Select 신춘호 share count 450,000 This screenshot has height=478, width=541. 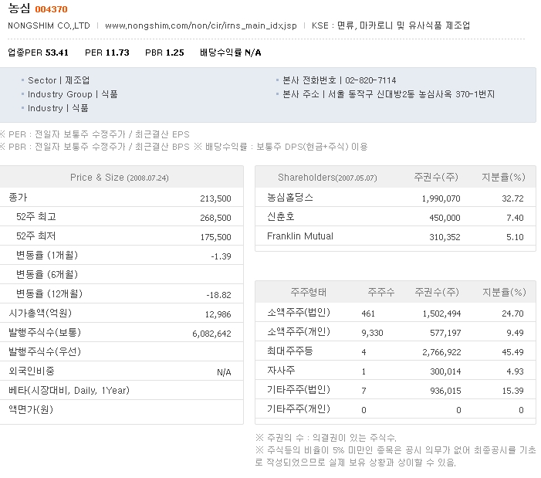pos(445,218)
